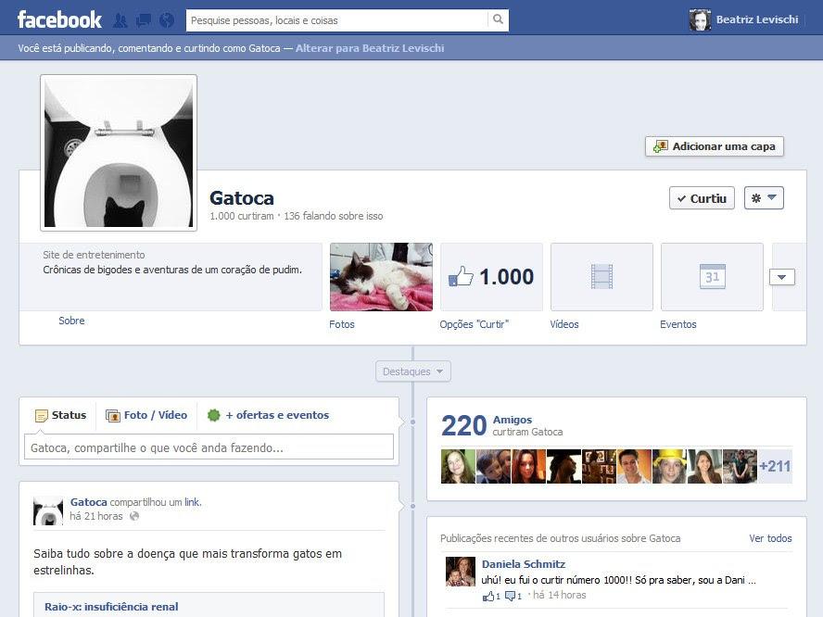
Task: Click friend photo with yellow hat
Action: tap(669, 466)
